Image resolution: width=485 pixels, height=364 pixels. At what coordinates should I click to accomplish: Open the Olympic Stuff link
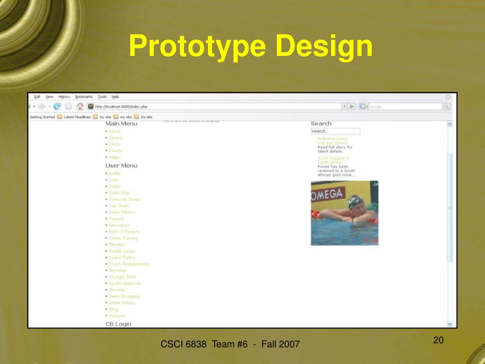pyautogui.click(x=122, y=277)
